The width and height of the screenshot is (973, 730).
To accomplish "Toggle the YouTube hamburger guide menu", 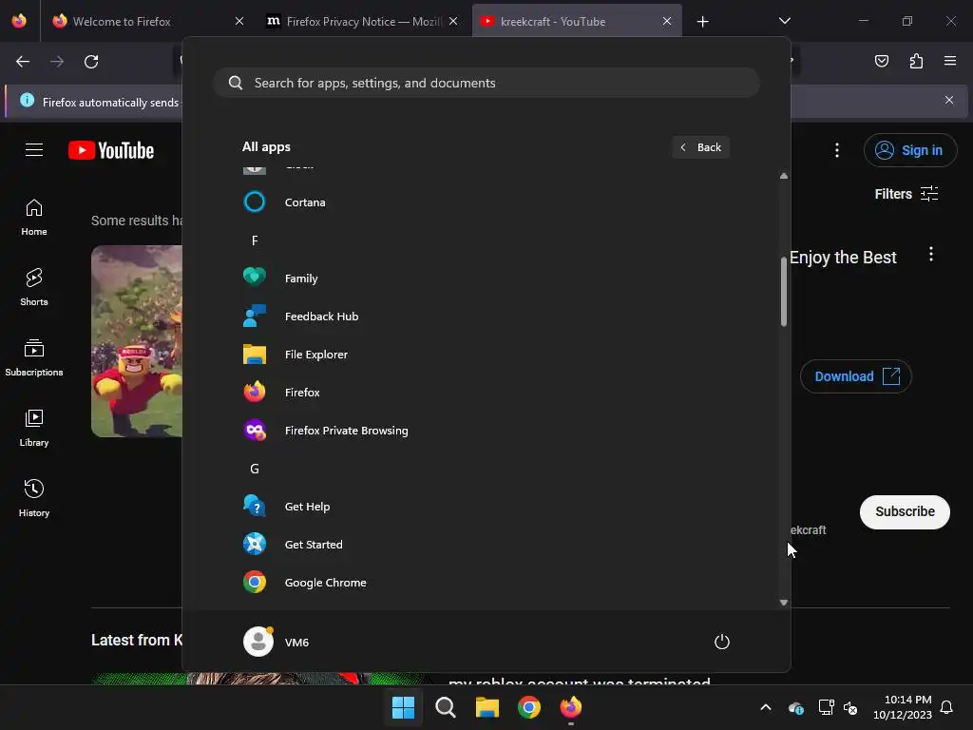I will point(34,149).
